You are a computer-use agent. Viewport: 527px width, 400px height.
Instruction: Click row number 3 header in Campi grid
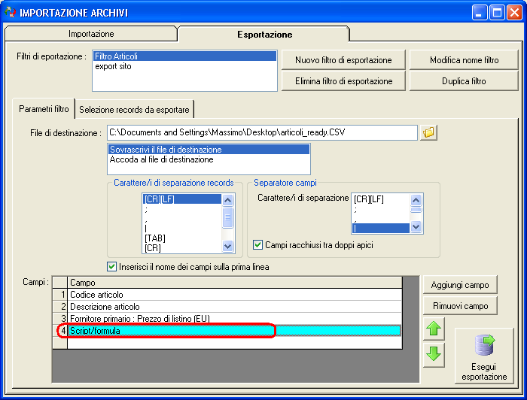tap(60, 319)
